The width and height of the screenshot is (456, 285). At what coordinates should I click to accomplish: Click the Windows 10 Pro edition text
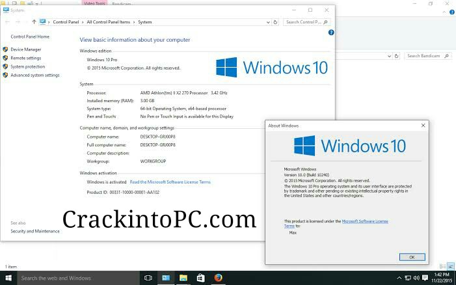tap(101, 60)
